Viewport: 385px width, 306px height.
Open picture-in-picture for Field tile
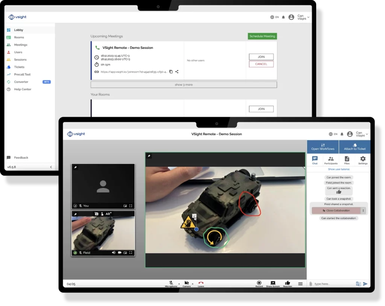click(x=125, y=253)
